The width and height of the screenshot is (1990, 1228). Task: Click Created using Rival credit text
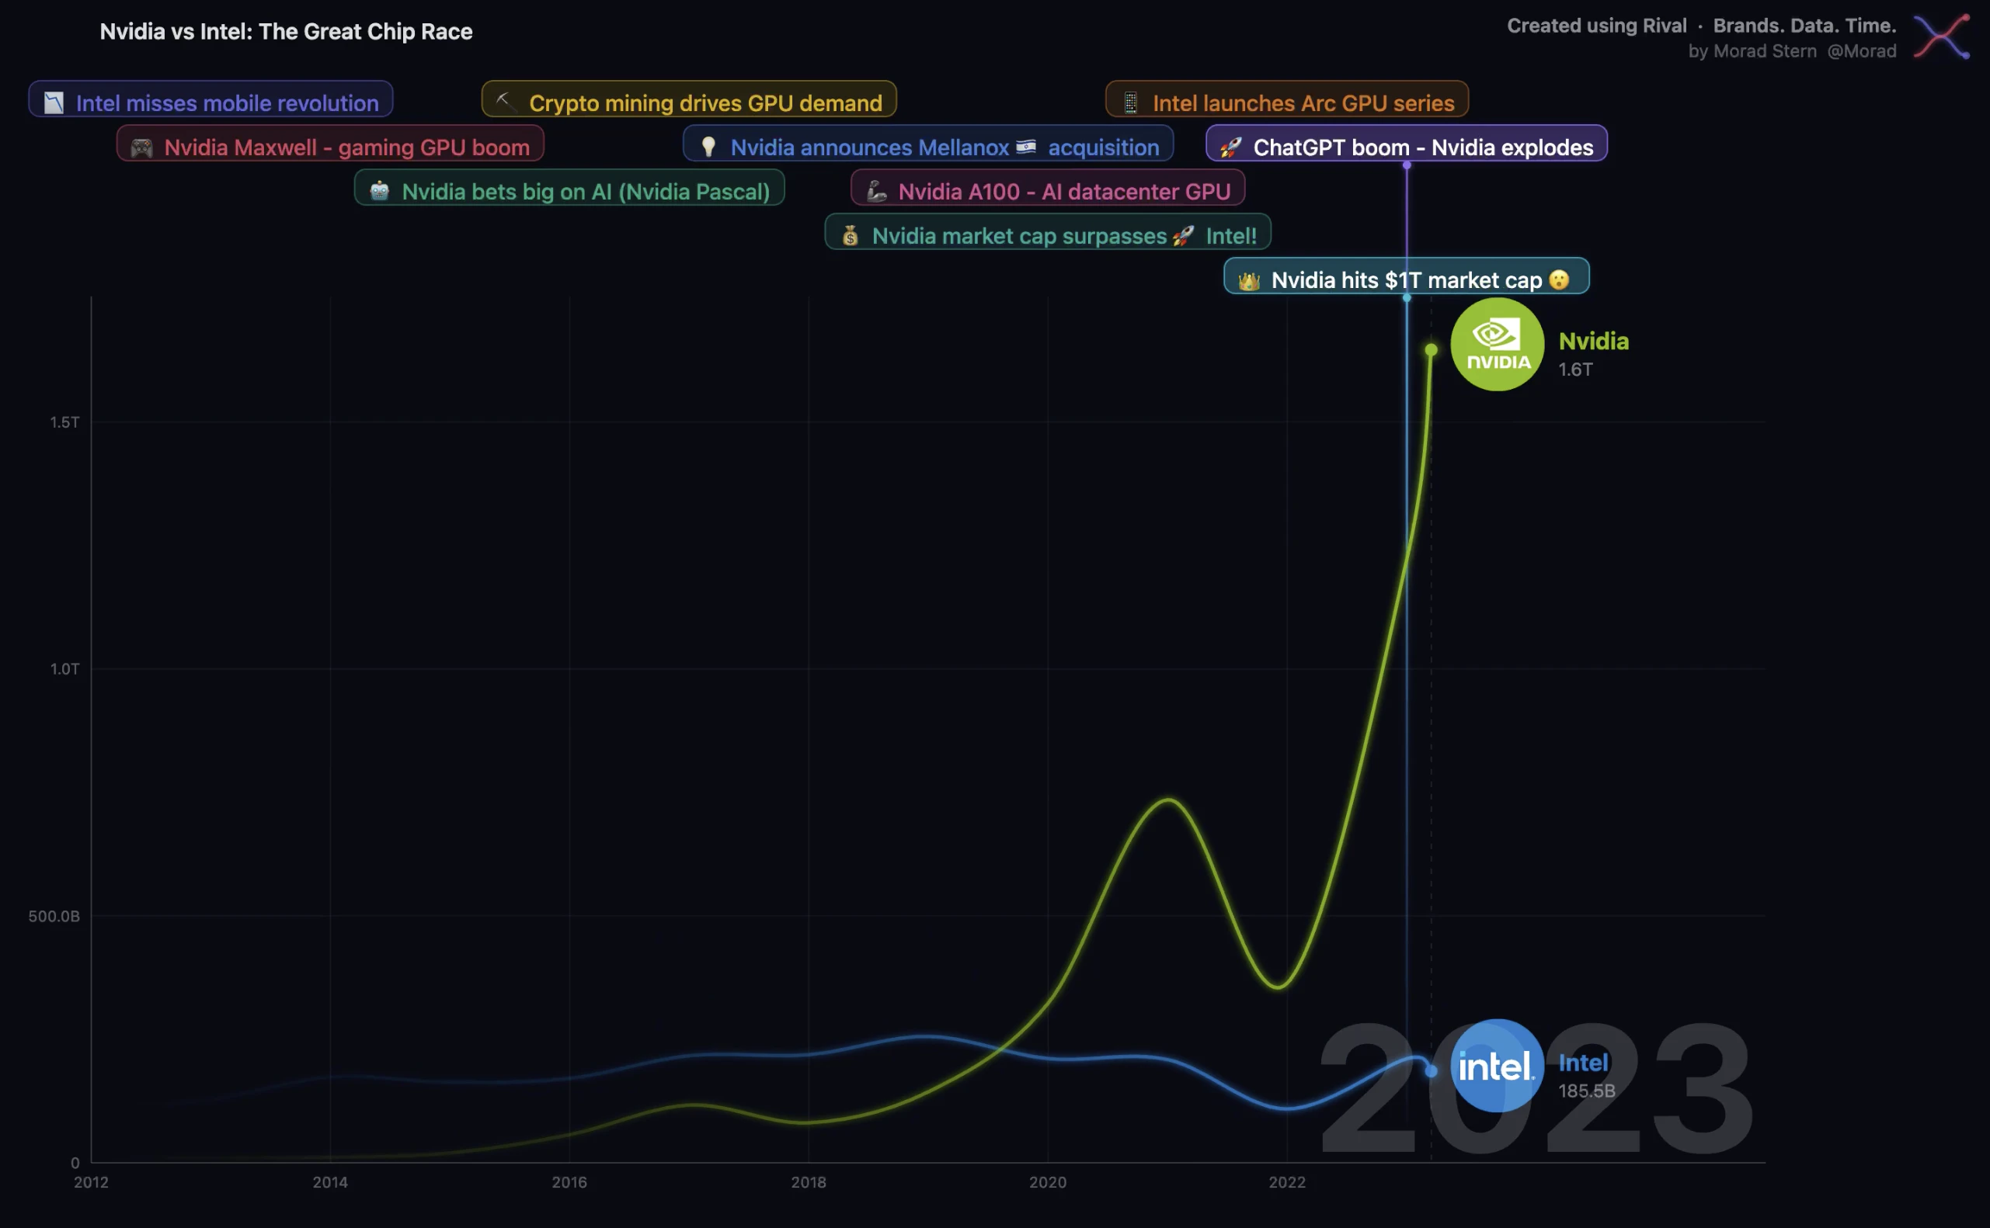[1702, 26]
